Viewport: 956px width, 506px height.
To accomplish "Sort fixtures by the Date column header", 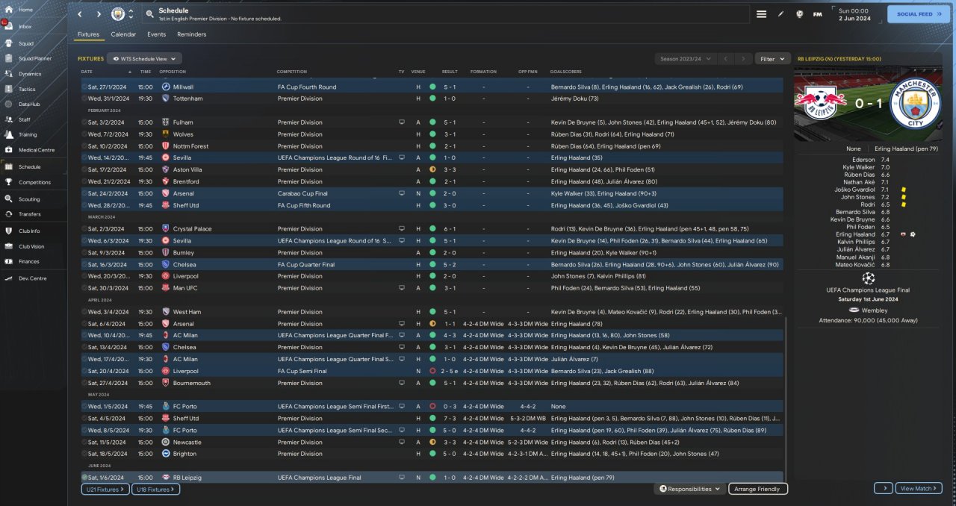I will (87, 72).
